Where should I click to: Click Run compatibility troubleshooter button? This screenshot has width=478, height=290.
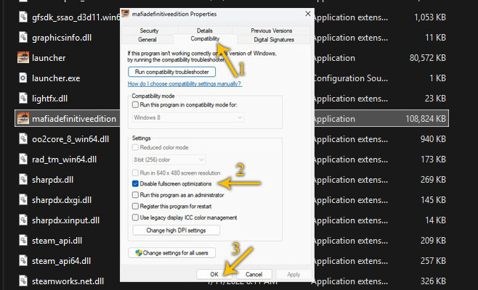[x=171, y=72]
